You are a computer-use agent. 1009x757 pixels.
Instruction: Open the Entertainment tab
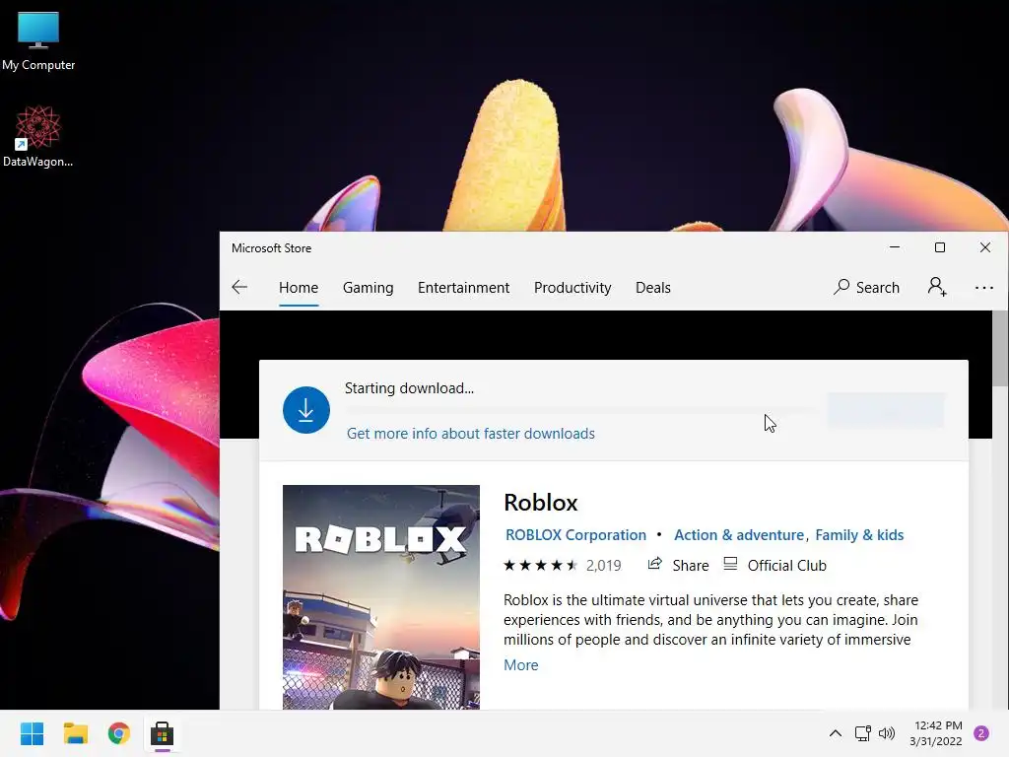click(x=463, y=288)
